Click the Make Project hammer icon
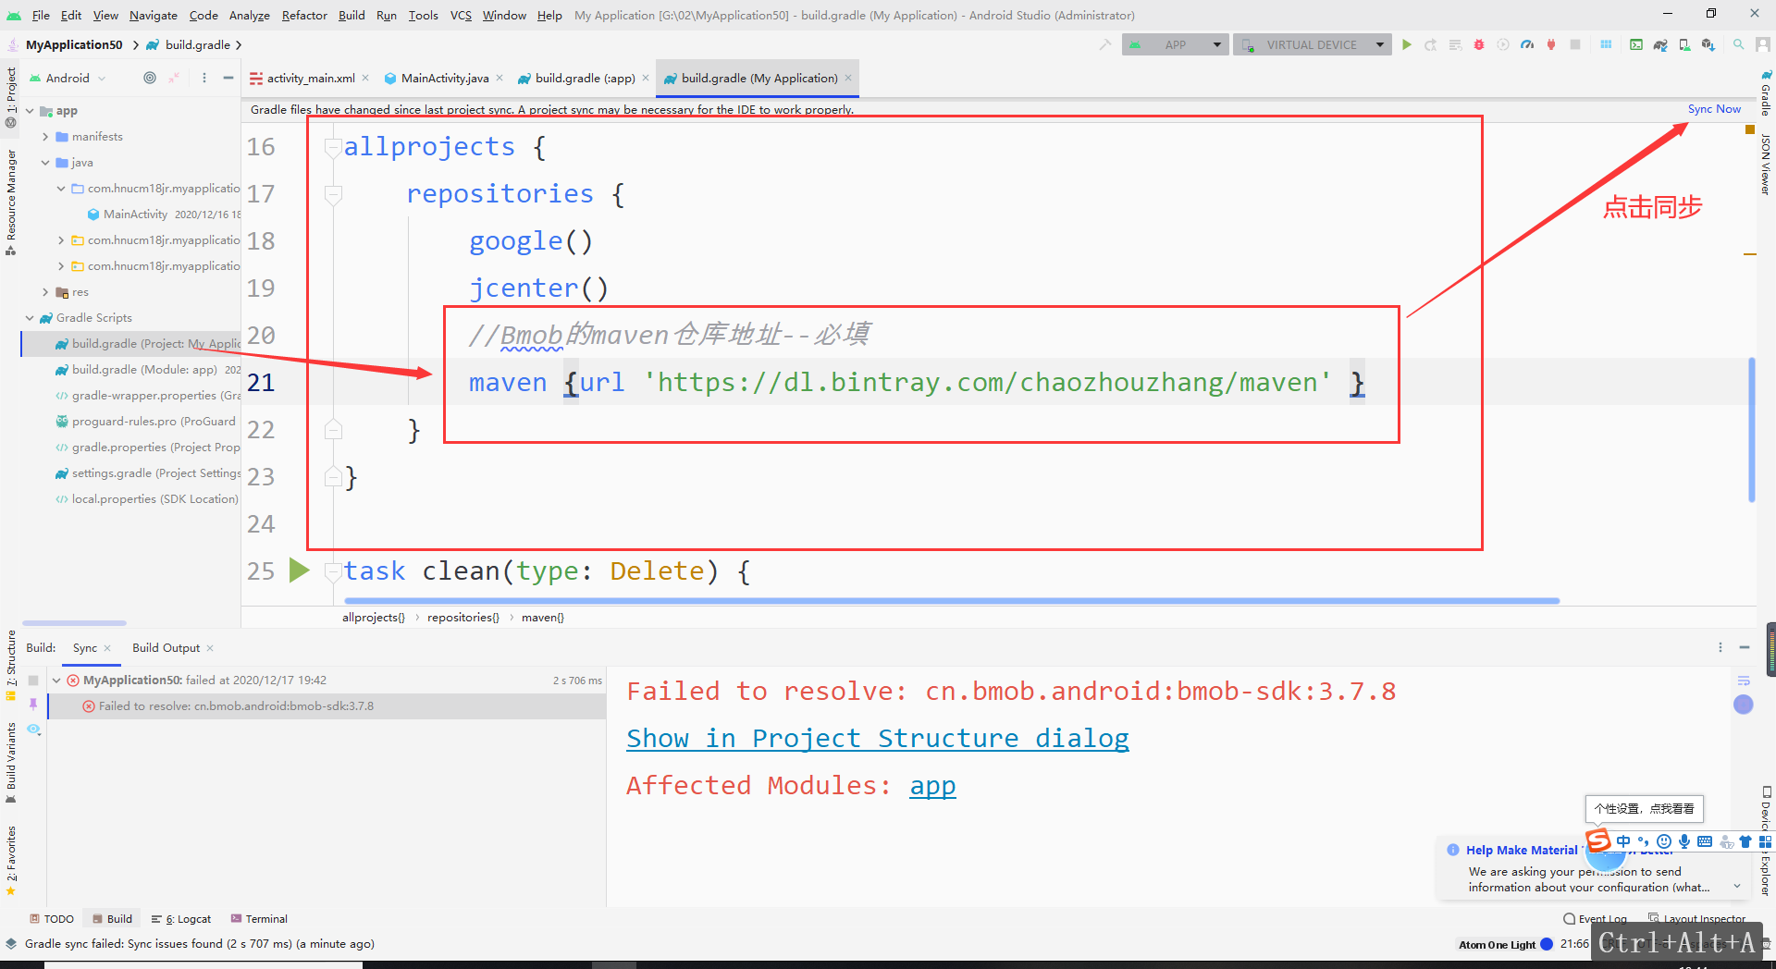Screen dimensions: 1776x969 [1104, 44]
